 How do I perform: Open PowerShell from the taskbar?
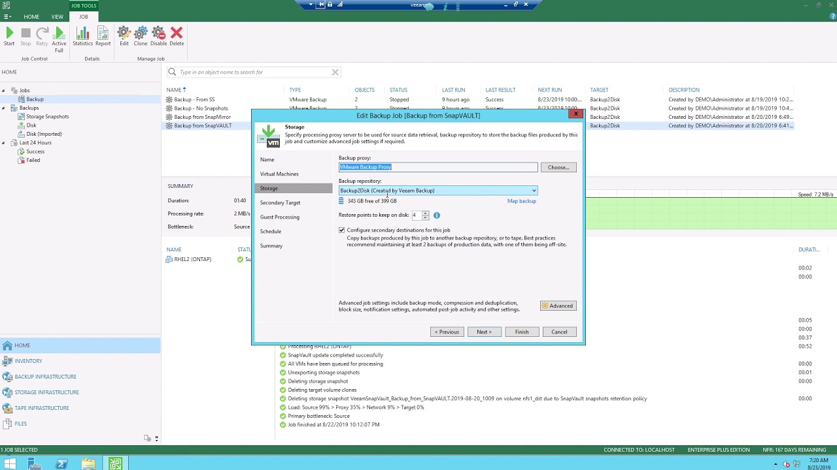point(61,464)
